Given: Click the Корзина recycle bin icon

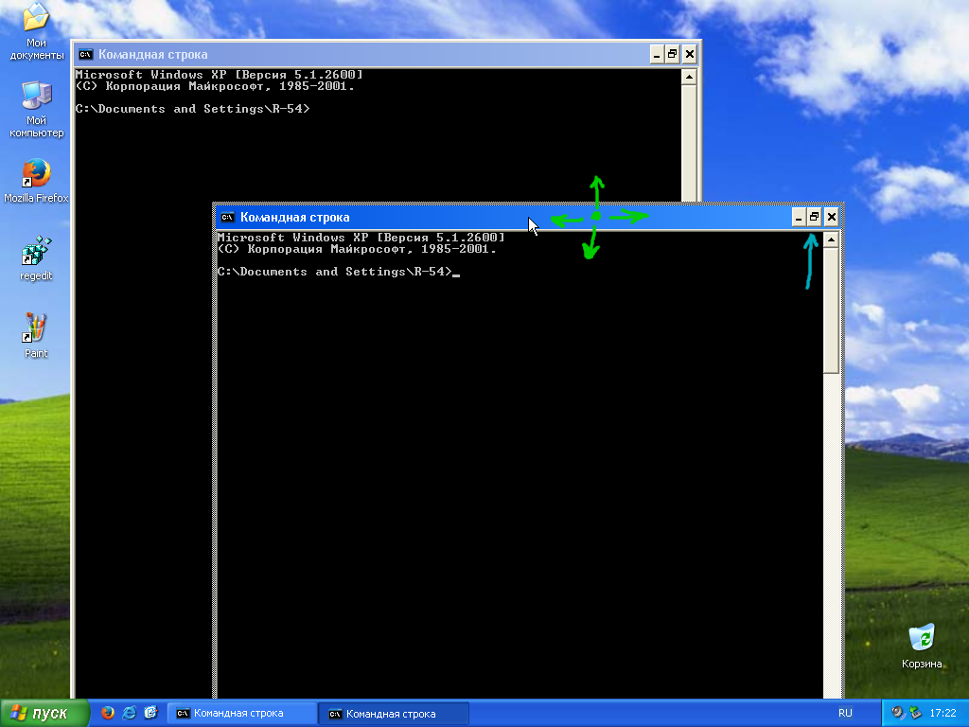Looking at the screenshot, I should (921, 638).
